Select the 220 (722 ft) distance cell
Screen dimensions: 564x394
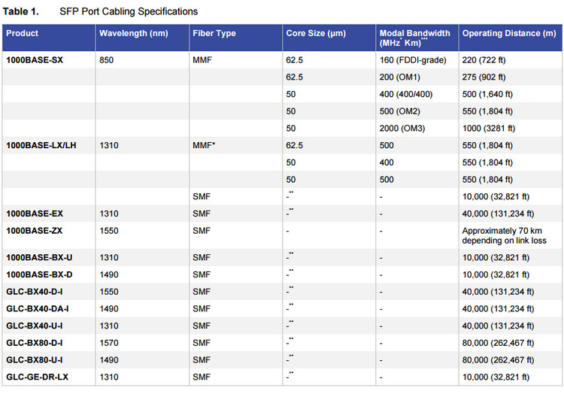[x=487, y=60]
